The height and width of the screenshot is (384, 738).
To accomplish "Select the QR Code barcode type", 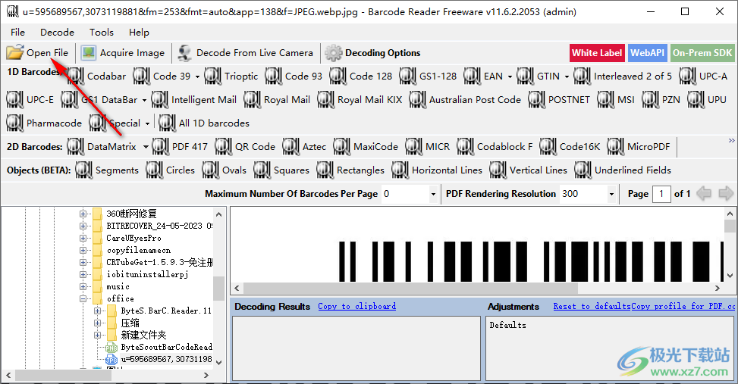I will click(246, 147).
